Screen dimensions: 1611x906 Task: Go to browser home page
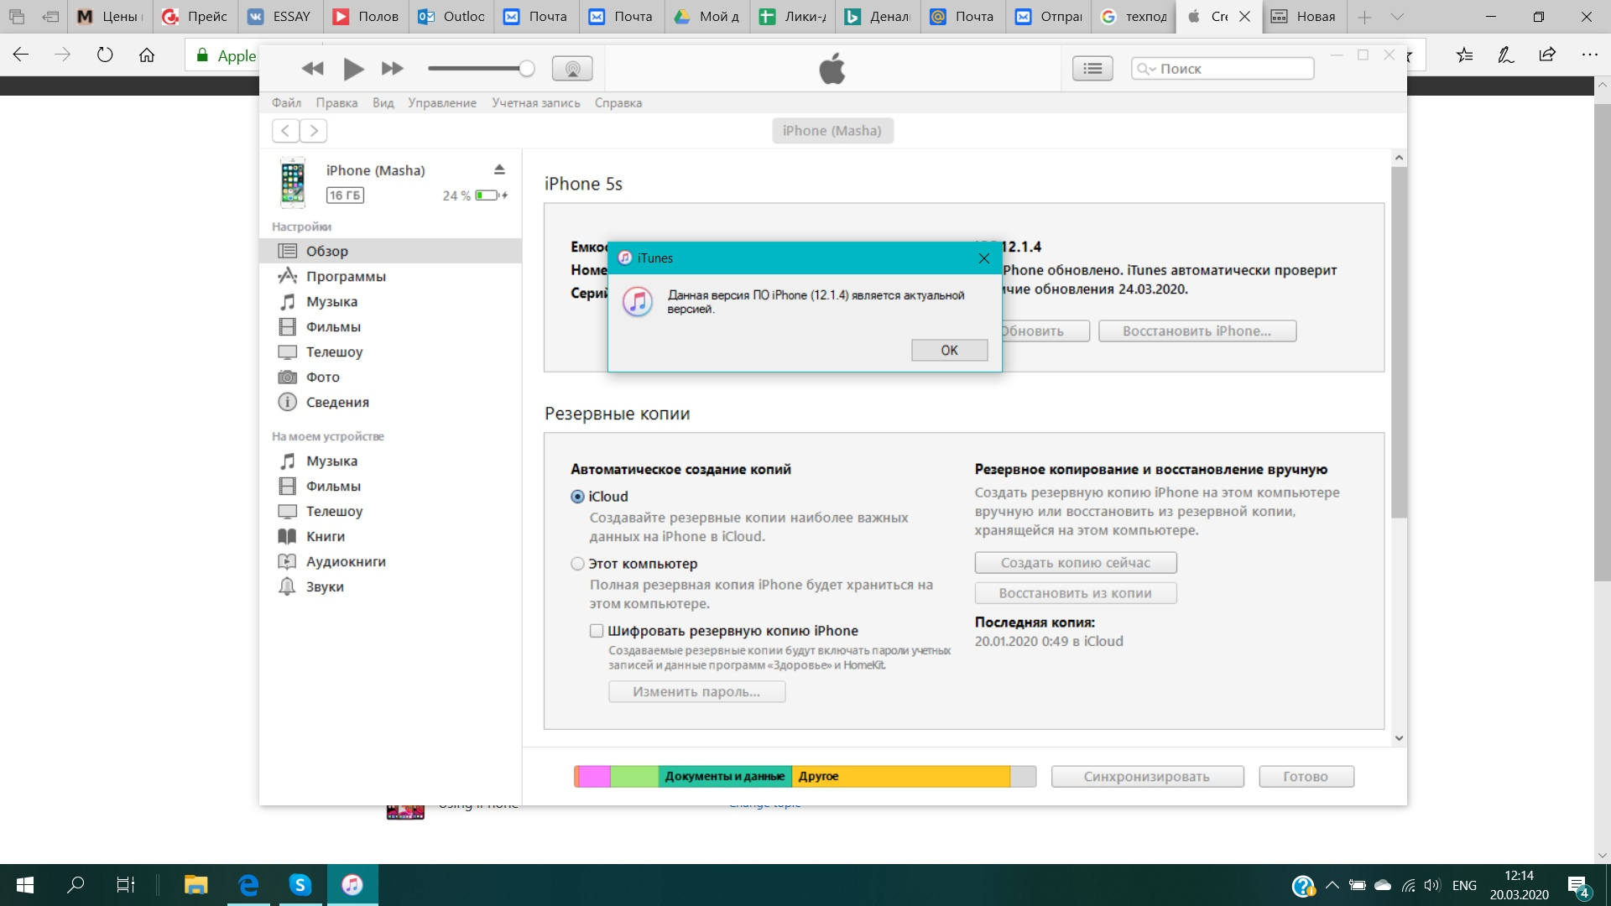click(147, 55)
